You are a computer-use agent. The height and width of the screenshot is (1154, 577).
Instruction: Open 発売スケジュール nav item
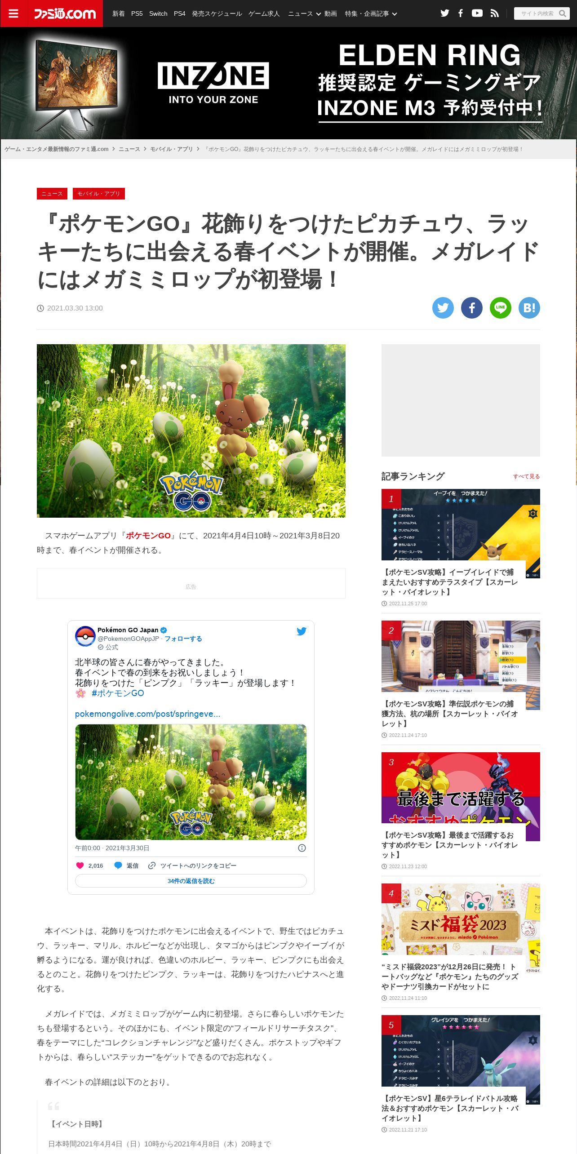[x=217, y=13]
